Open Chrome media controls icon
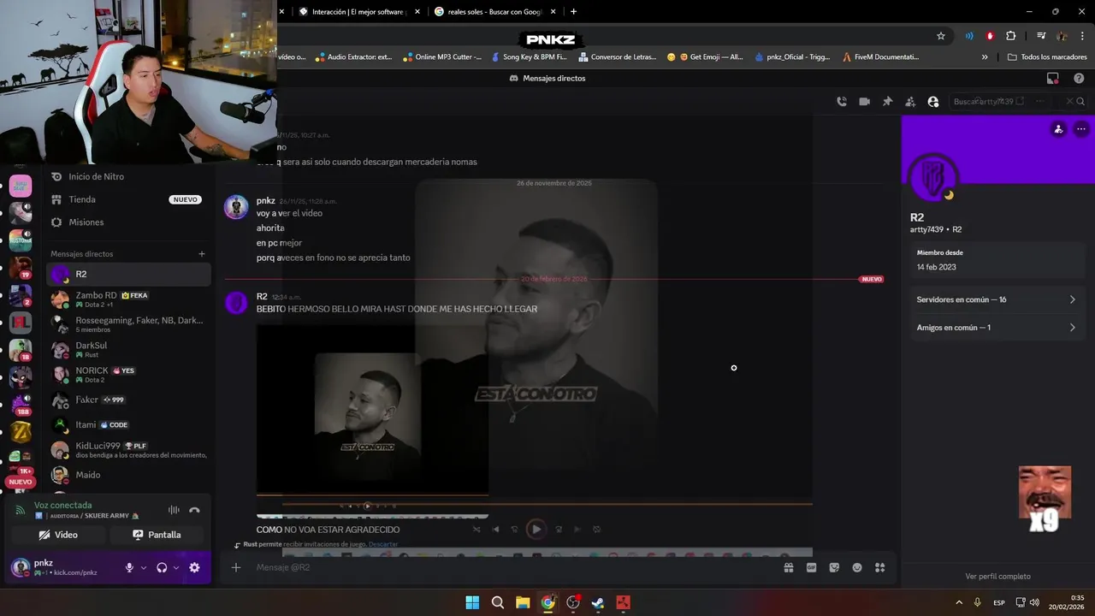Screen dimensions: 1095x616 click(1041, 36)
